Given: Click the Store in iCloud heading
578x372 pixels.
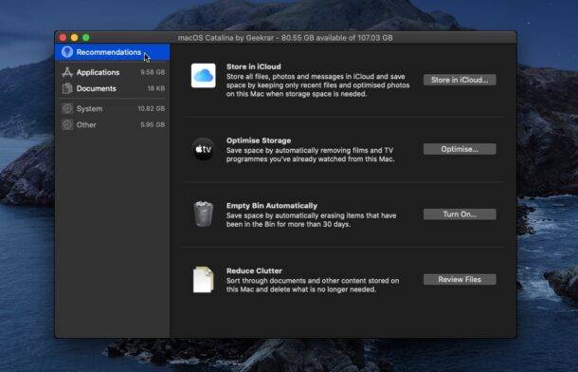Looking at the screenshot, I should coord(254,66).
